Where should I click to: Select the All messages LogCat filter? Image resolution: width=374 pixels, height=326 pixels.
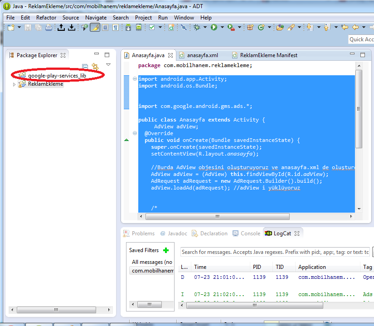pyautogui.click(x=152, y=262)
